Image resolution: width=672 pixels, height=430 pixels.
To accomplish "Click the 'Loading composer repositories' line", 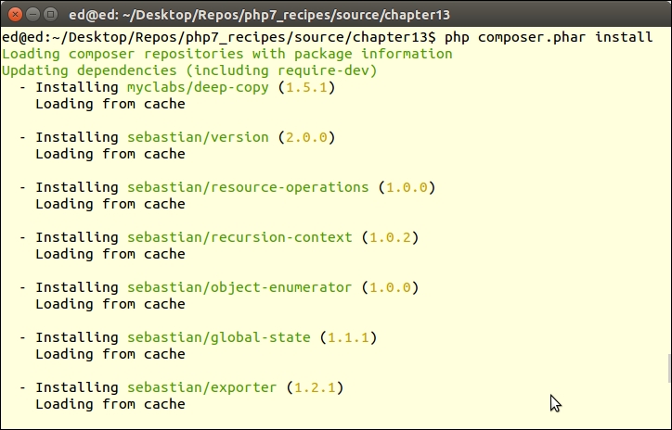I will (227, 54).
